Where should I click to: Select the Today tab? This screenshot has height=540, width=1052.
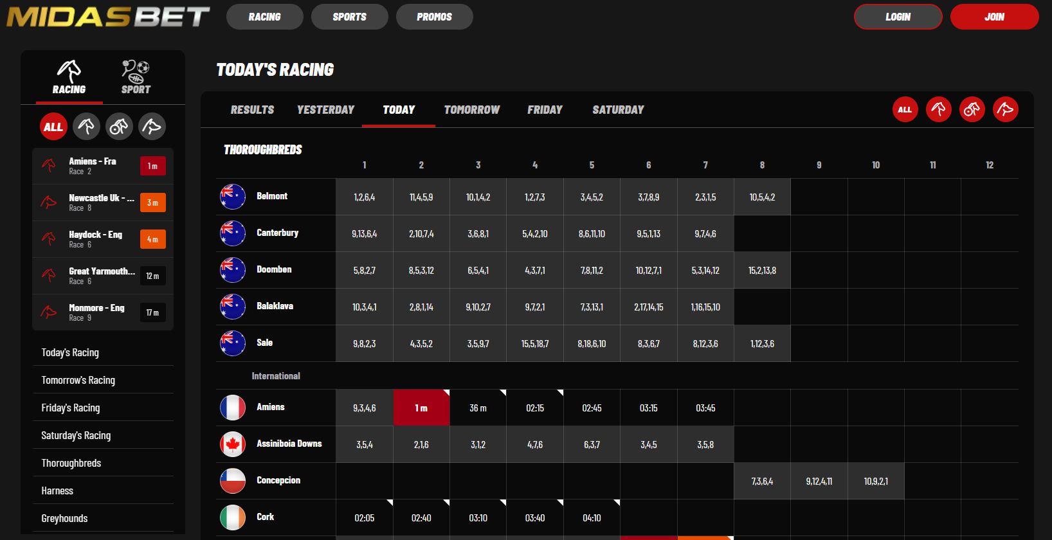(x=399, y=110)
